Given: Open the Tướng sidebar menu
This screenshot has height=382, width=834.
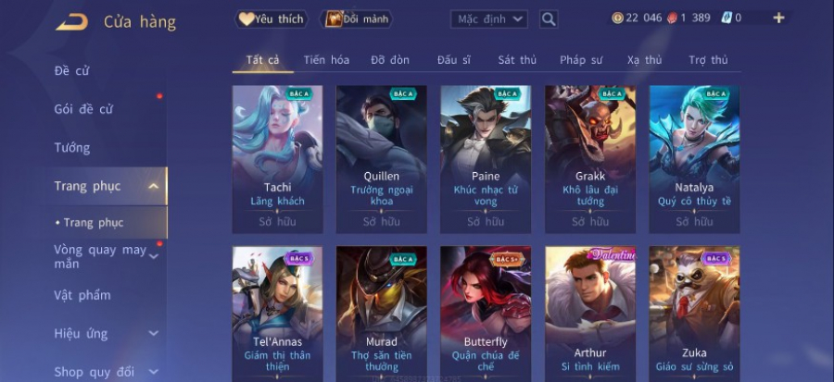Looking at the screenshot, I should pyautogui.click(x=72, y=147).
